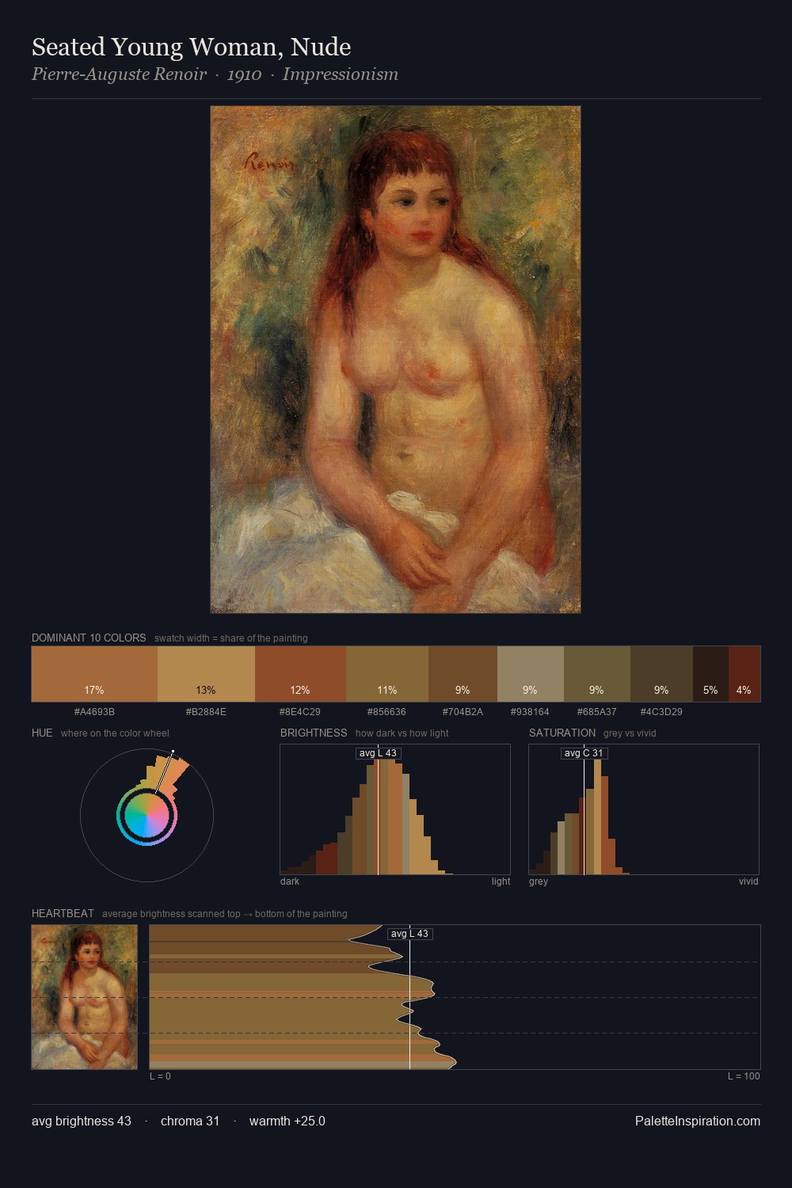This screenshot has width=792, height=1188.
Task: Click the hex code '#704B2A' text
Action: 463,711
